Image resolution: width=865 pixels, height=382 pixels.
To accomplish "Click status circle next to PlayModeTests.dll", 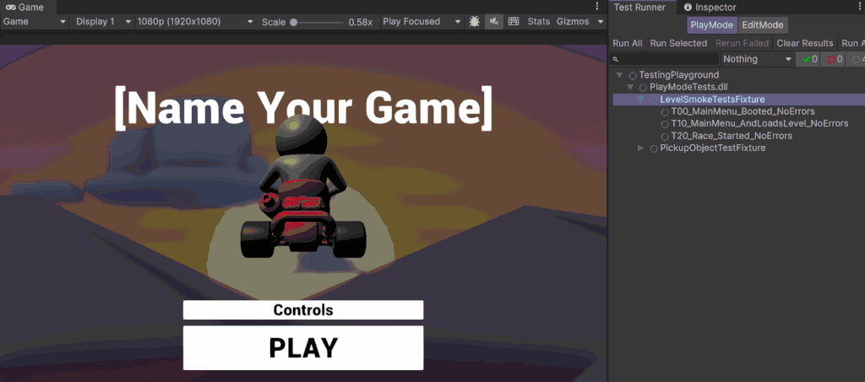I will (643, 88).
